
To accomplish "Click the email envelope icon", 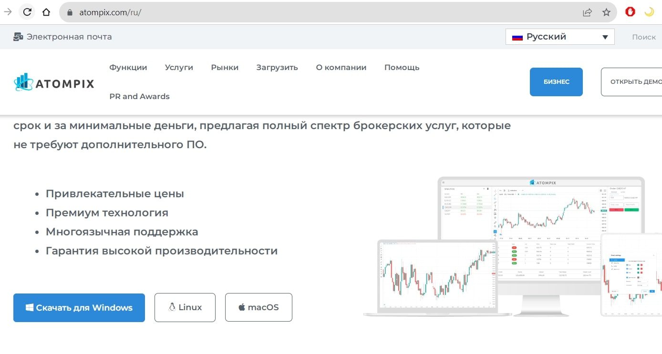I will pos(19,37).
